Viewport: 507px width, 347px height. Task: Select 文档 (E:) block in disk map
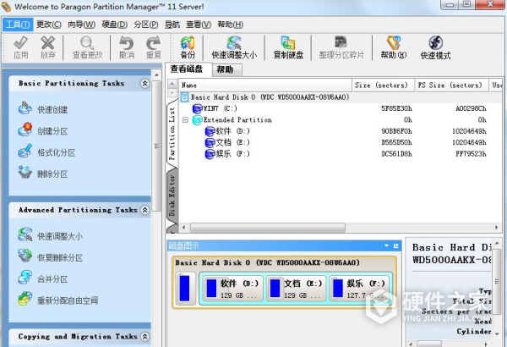[296, 289]
